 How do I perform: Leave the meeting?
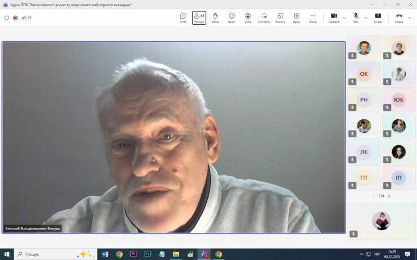click(399, 18)
